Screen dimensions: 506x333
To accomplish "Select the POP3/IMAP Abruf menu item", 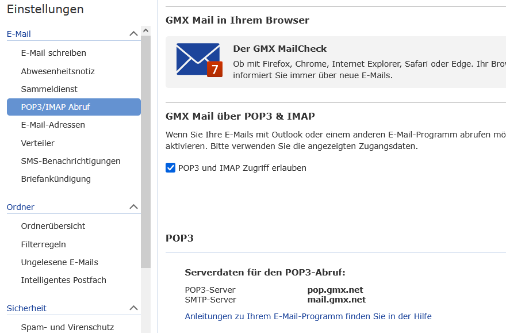I will 55,107.
